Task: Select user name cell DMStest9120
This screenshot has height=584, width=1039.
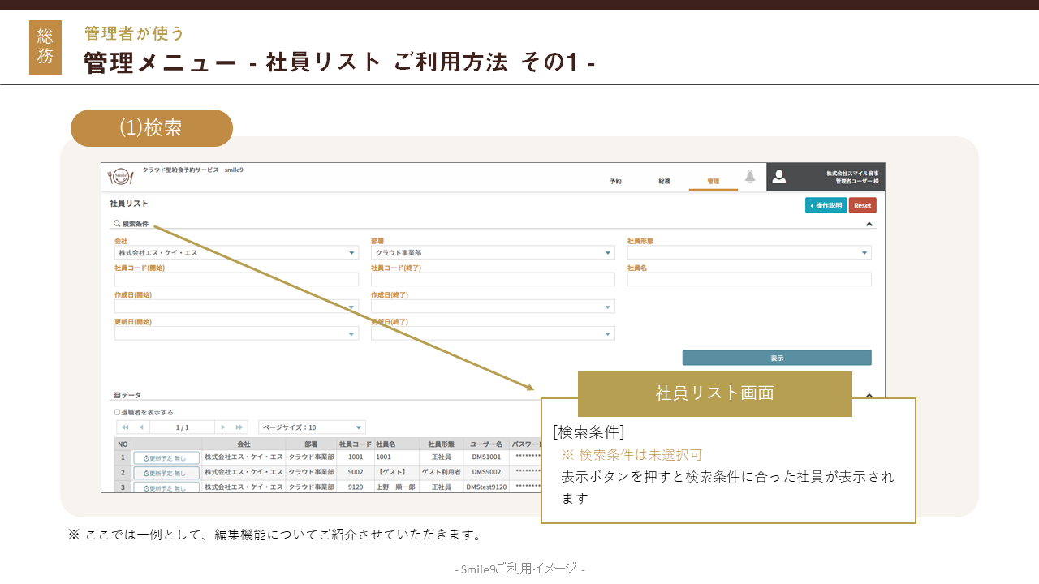Action: (x=486, y=487)
